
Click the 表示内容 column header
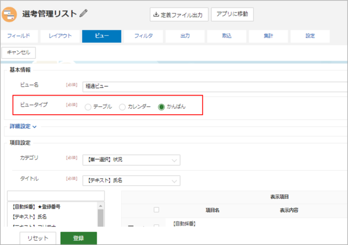[x=289, y=210]
